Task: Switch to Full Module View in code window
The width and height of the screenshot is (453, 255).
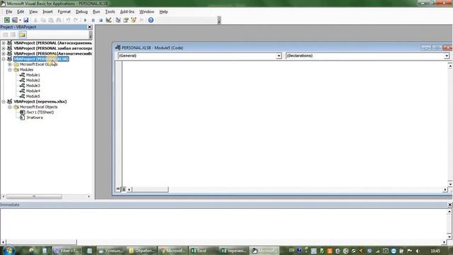Action: tap(123, 189)
